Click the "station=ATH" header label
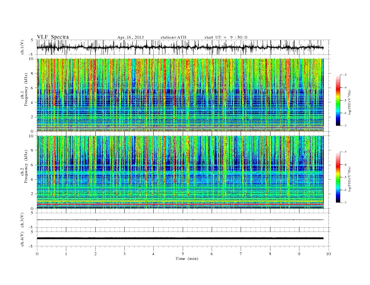The width and height of the screenshot is (370, 285). click(x=173, y=37)
